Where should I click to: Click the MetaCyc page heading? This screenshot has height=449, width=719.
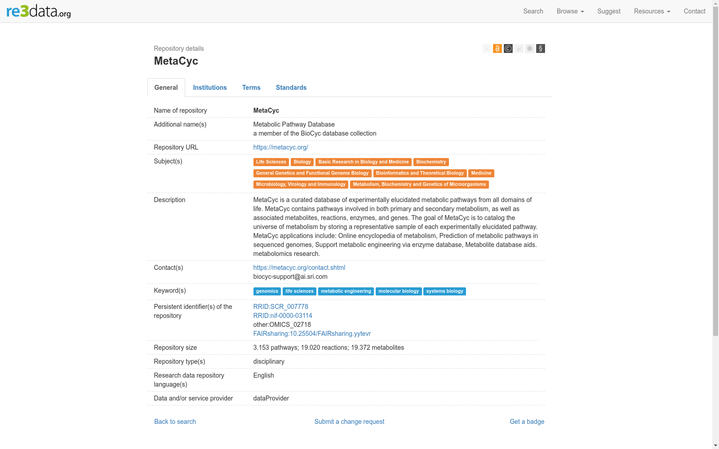176,61
